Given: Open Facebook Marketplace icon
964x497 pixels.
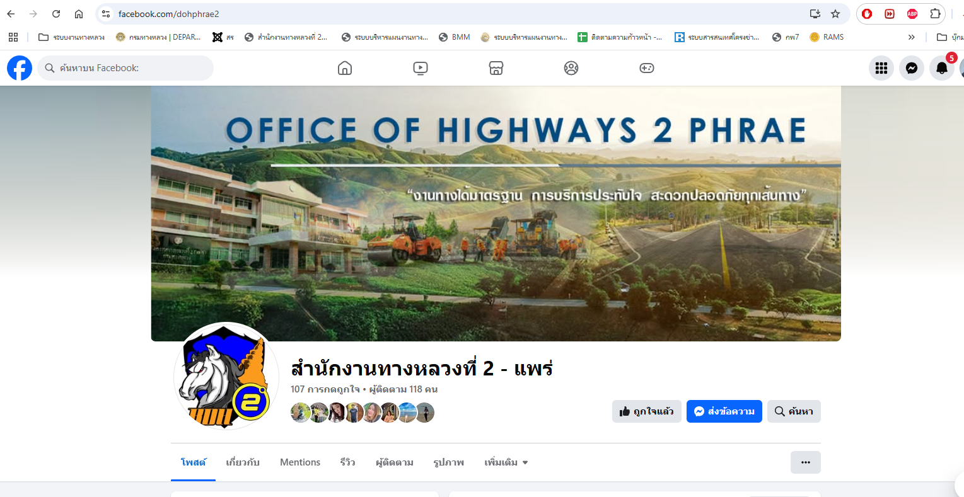Looking at the screenshot, I should [x=496, y=68].
